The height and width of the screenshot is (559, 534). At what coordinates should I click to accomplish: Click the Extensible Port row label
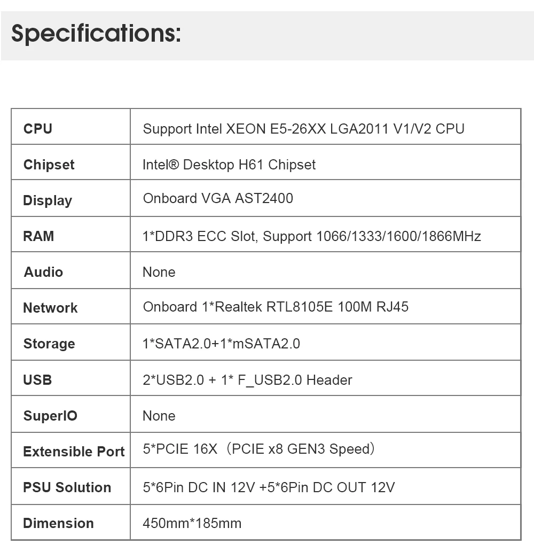tap(74, 452)
